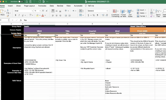The image size is (166, 100).
Task: Open the View ribbon tab
Action: [68, 6]
